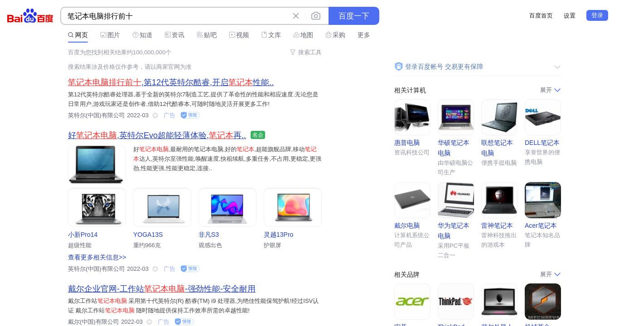Click the 保障 badge on first result
The image size is (619, 326).
click(x=190, y=115)
